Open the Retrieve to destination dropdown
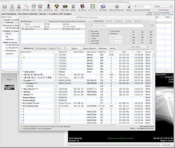 click(x=50, y=48)
